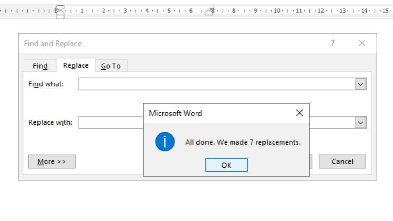The image size is (393, 221).
Task: Click OK to dismiss the replacements message
Action: [x=226, y=165]
